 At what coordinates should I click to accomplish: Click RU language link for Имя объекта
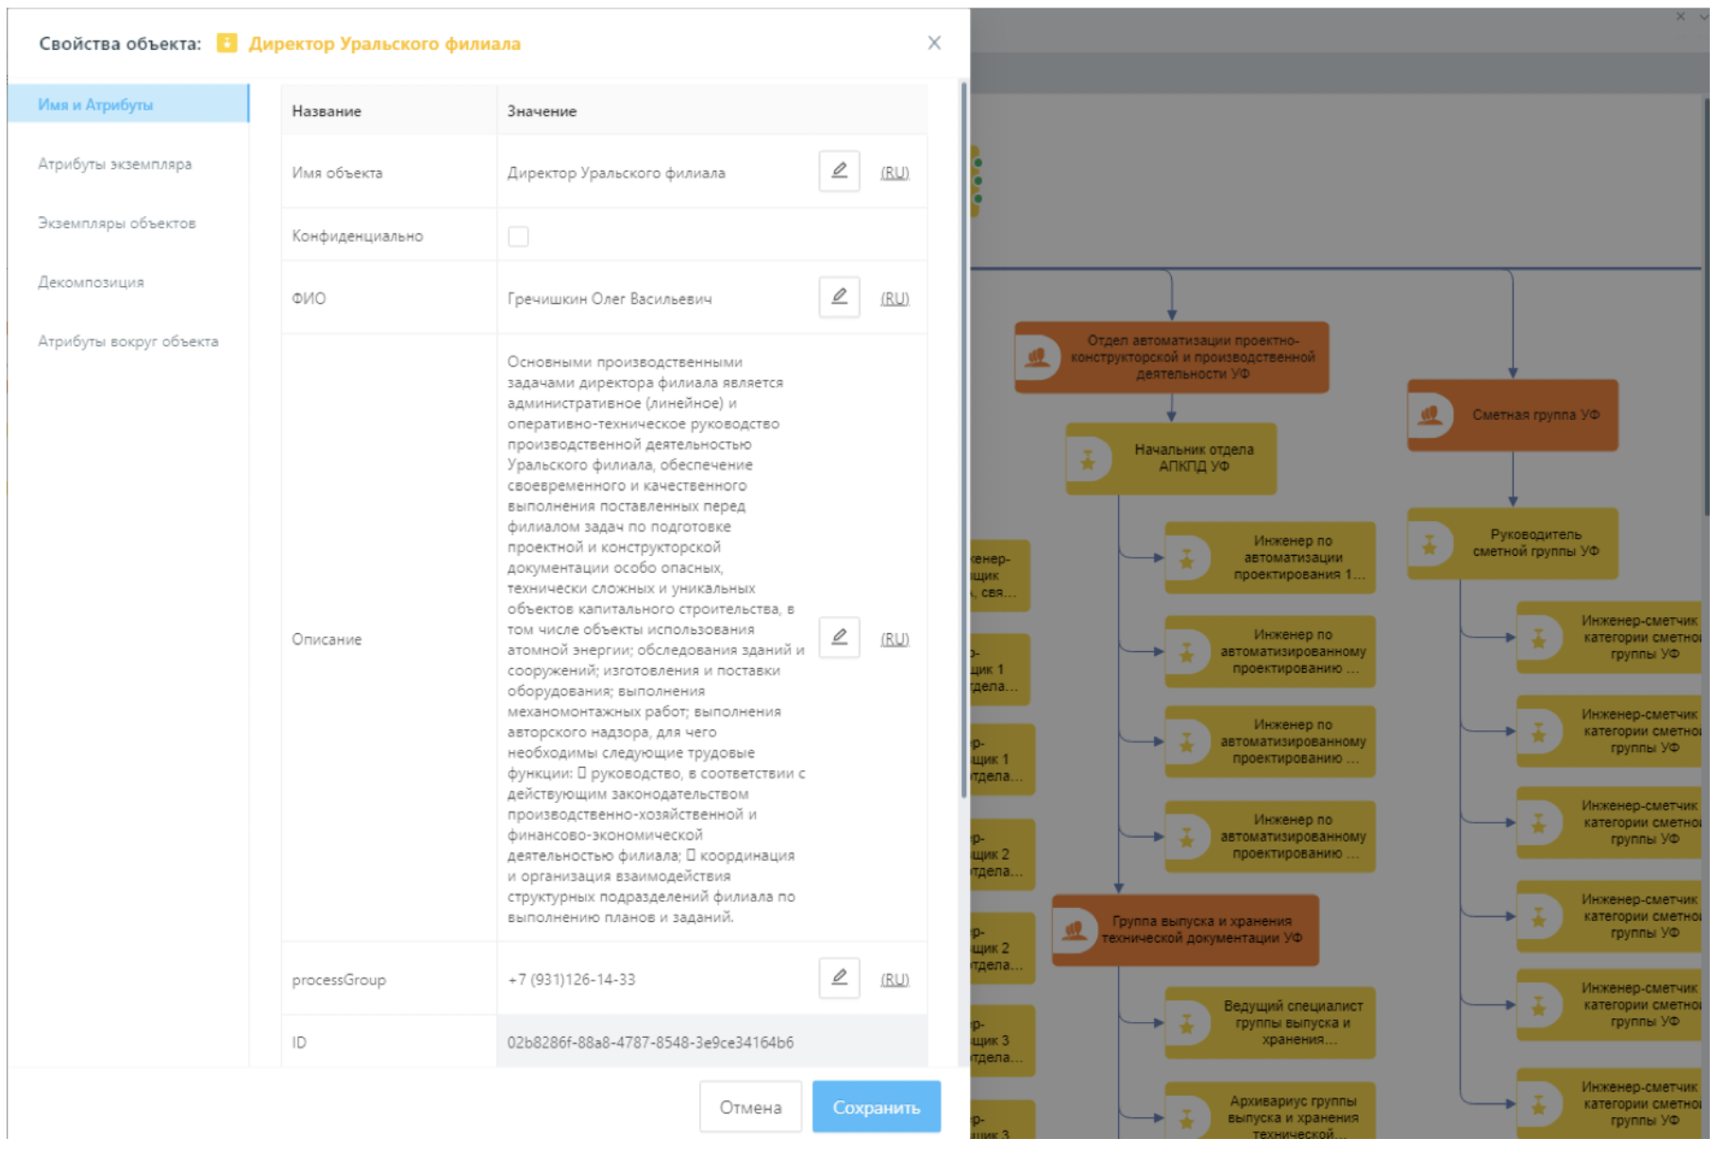(x=895, y=173)
